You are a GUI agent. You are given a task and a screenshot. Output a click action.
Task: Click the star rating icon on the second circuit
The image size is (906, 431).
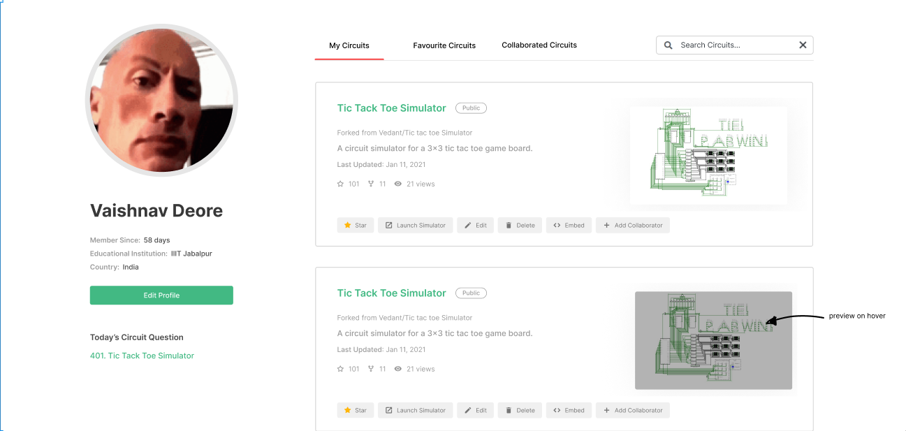coord(339,368)
